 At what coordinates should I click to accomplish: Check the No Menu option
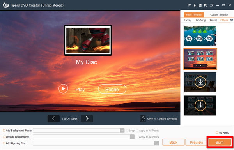tap(217, 132)
